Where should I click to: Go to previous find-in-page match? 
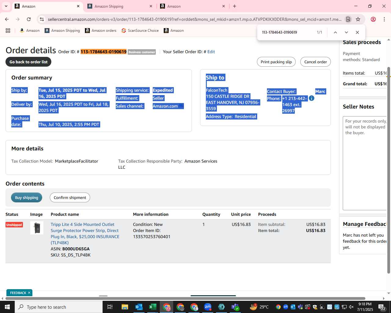click(x=335, y=32)
